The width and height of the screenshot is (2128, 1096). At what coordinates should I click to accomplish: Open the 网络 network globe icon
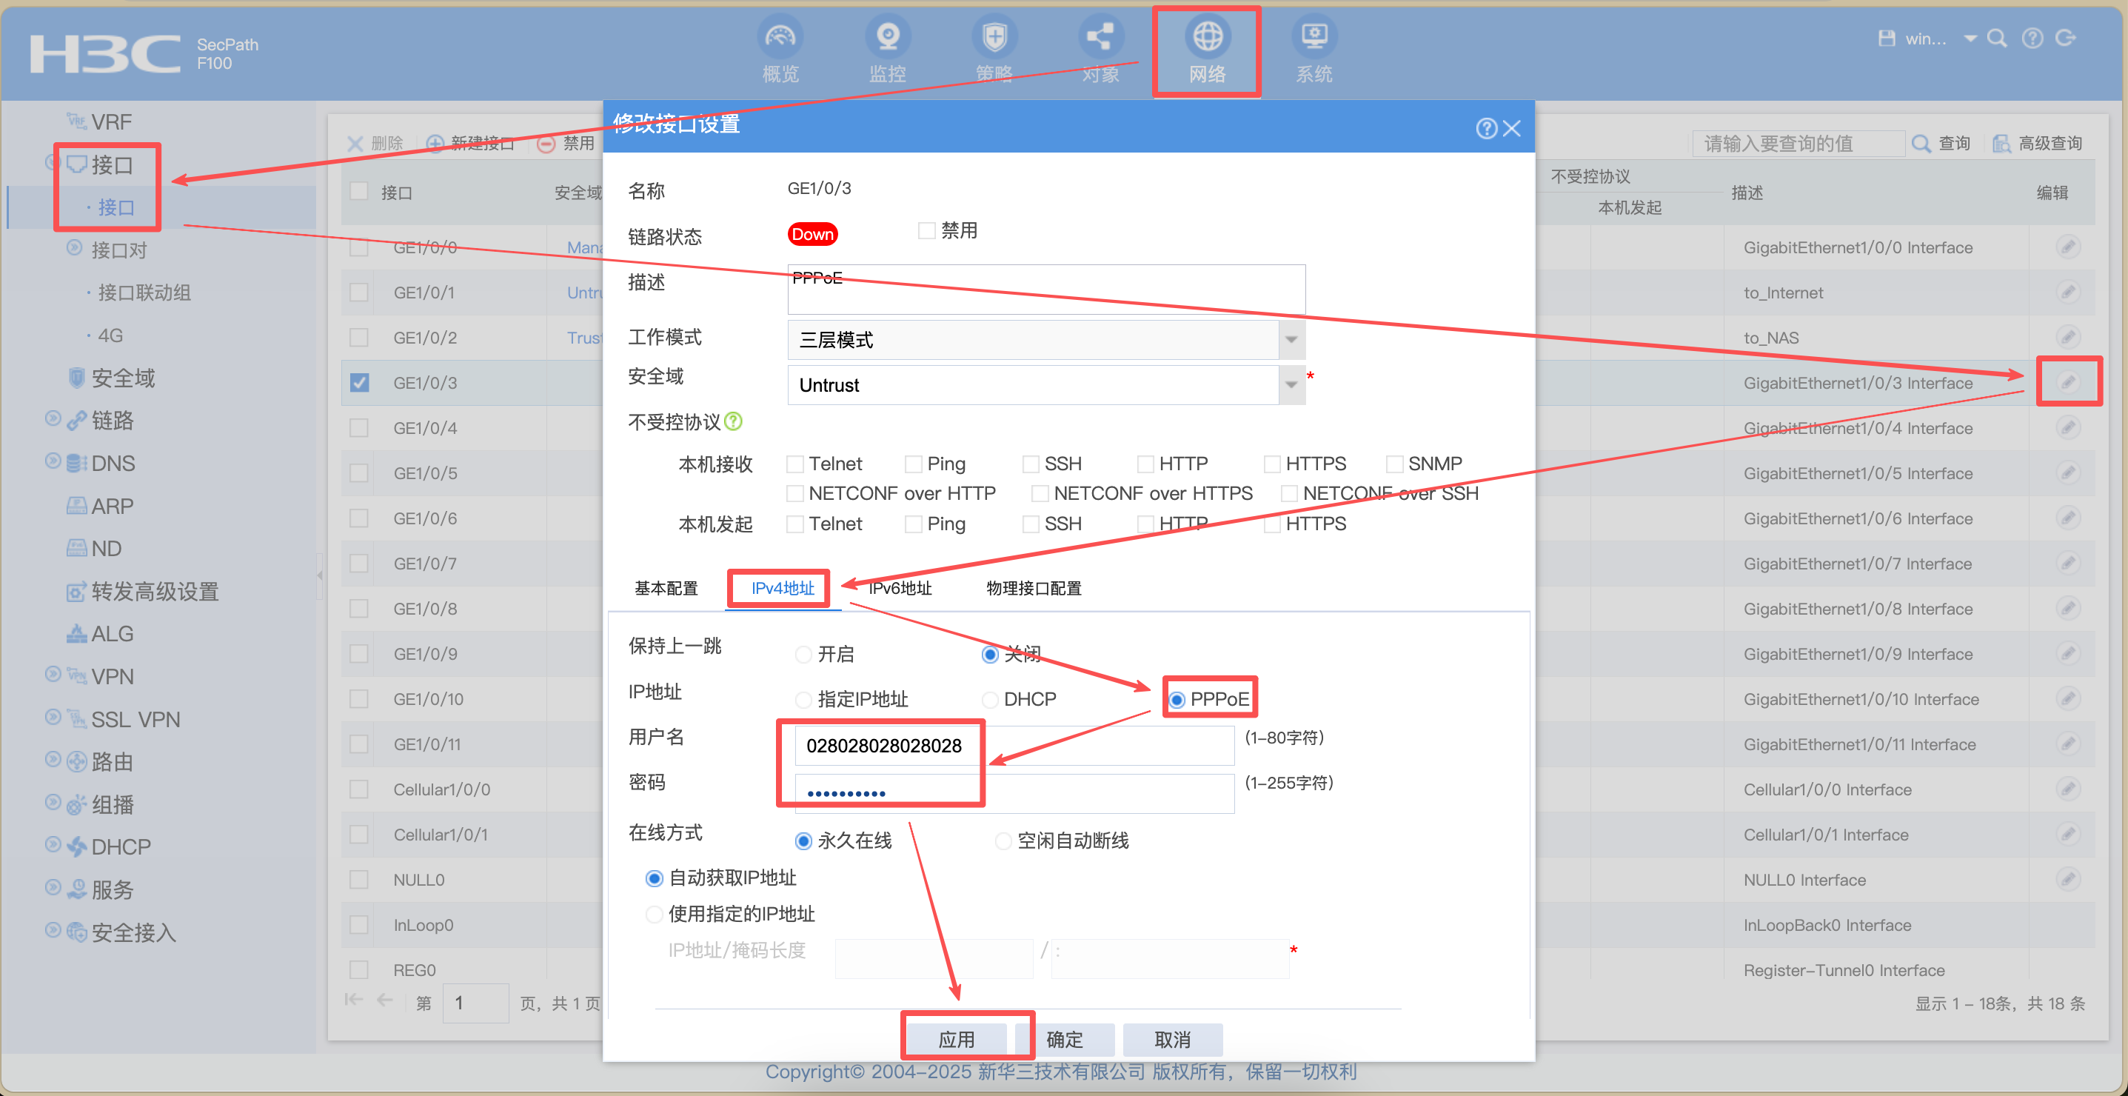(1207, 37)
